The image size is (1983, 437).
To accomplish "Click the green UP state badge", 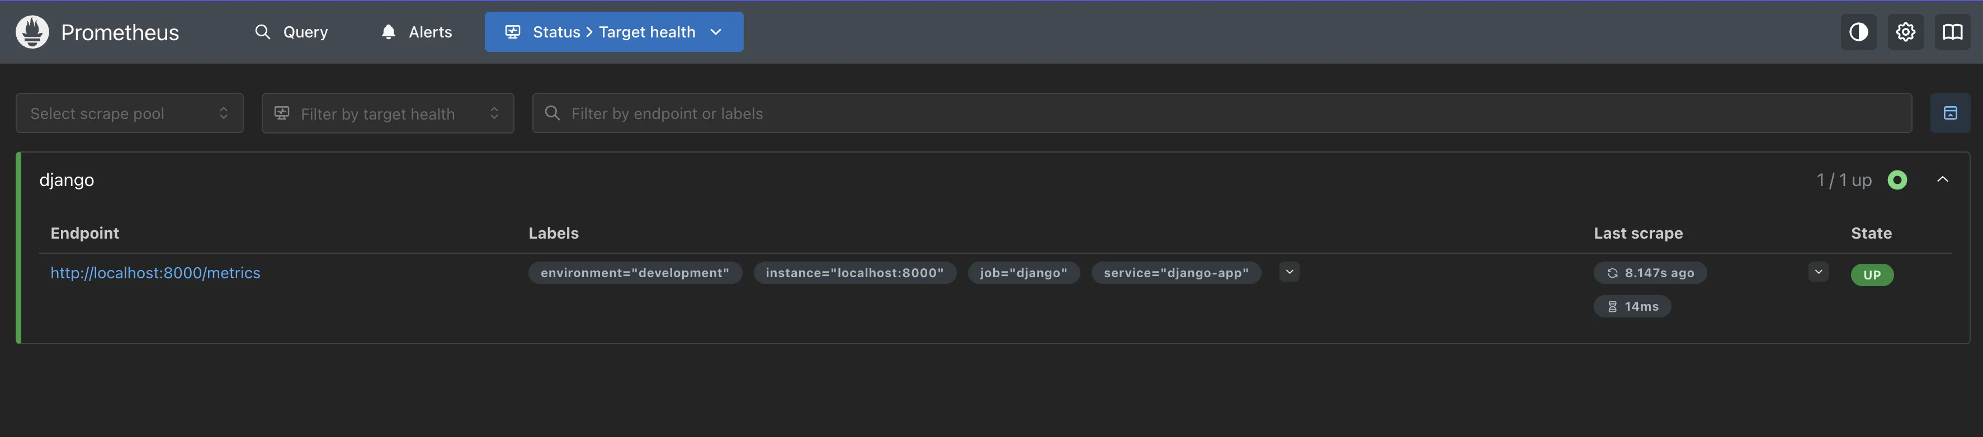I will tap(1871, 275).
